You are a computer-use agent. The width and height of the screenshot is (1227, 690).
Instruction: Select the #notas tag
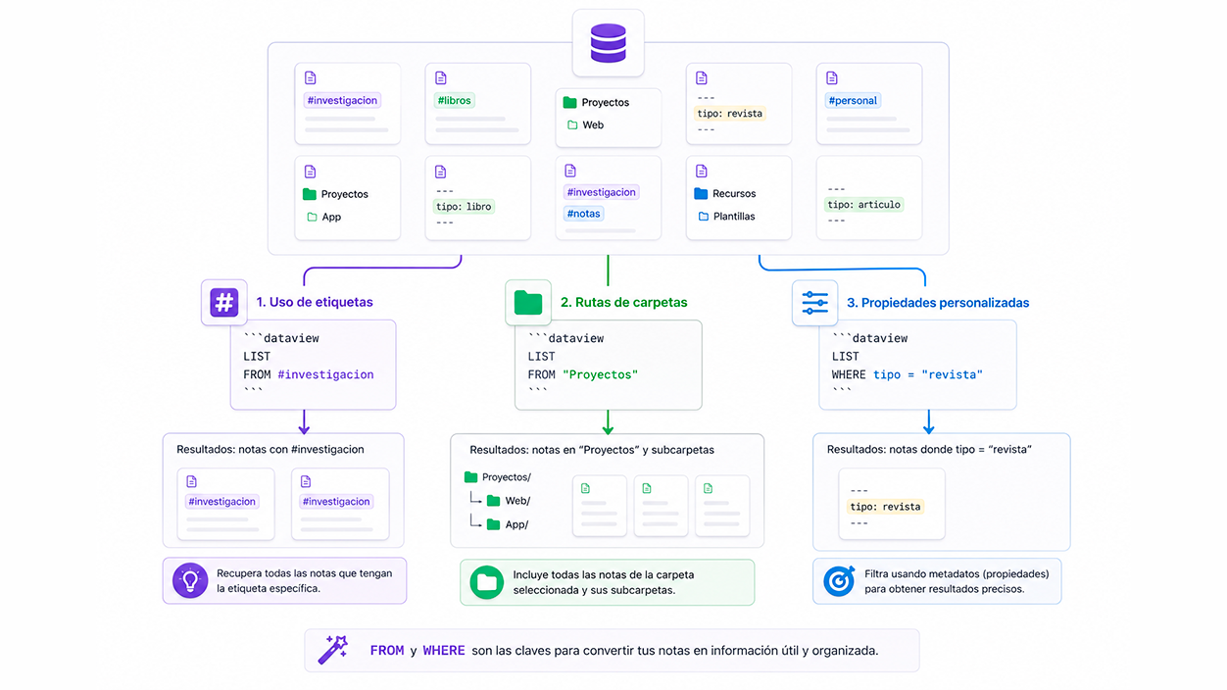click(584, 214)
